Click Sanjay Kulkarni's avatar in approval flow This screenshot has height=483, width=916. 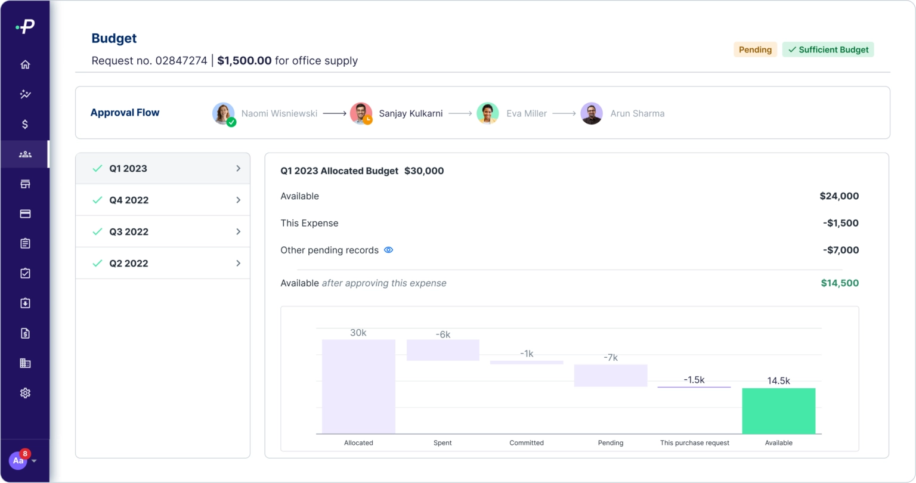[x=361, y=113]
